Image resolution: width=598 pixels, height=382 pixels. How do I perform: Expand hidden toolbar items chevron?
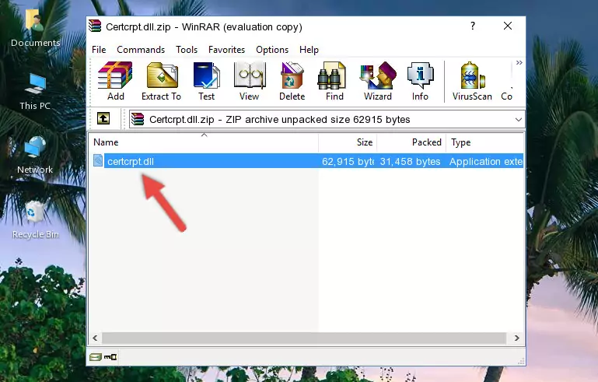click(519, 62)
